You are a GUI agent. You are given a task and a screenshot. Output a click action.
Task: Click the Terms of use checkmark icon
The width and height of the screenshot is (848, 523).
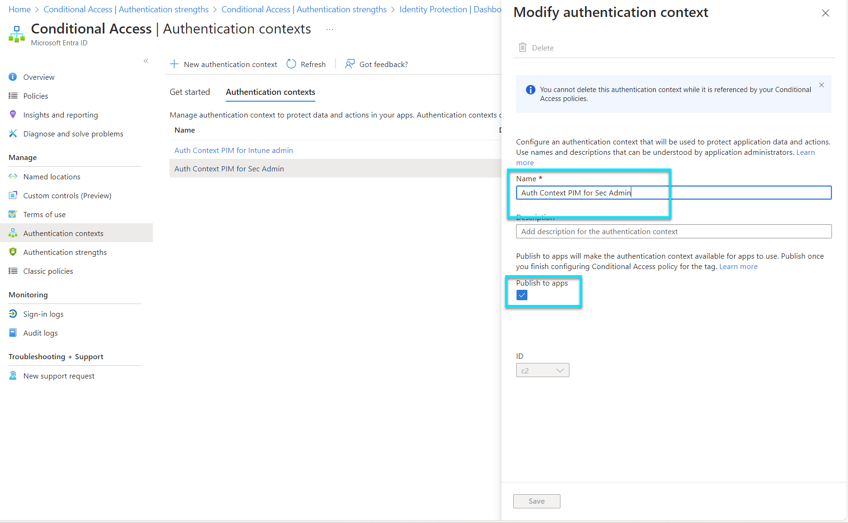[x=13, y=214]
